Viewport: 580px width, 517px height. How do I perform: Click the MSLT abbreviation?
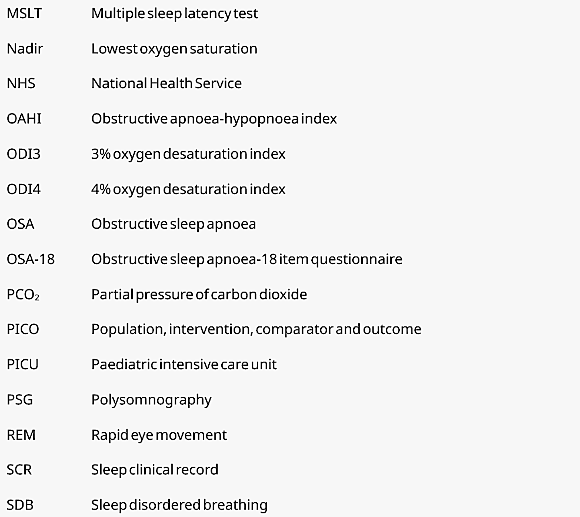[x=24, y=13]
